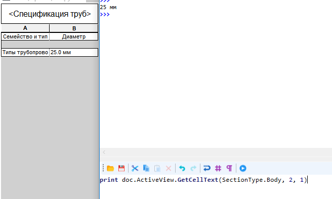
Task: Click the schedule title 'Спецификация труб'
Action: tap(50, 14)
